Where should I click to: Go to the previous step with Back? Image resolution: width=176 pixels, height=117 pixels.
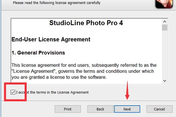pos(100,109)
